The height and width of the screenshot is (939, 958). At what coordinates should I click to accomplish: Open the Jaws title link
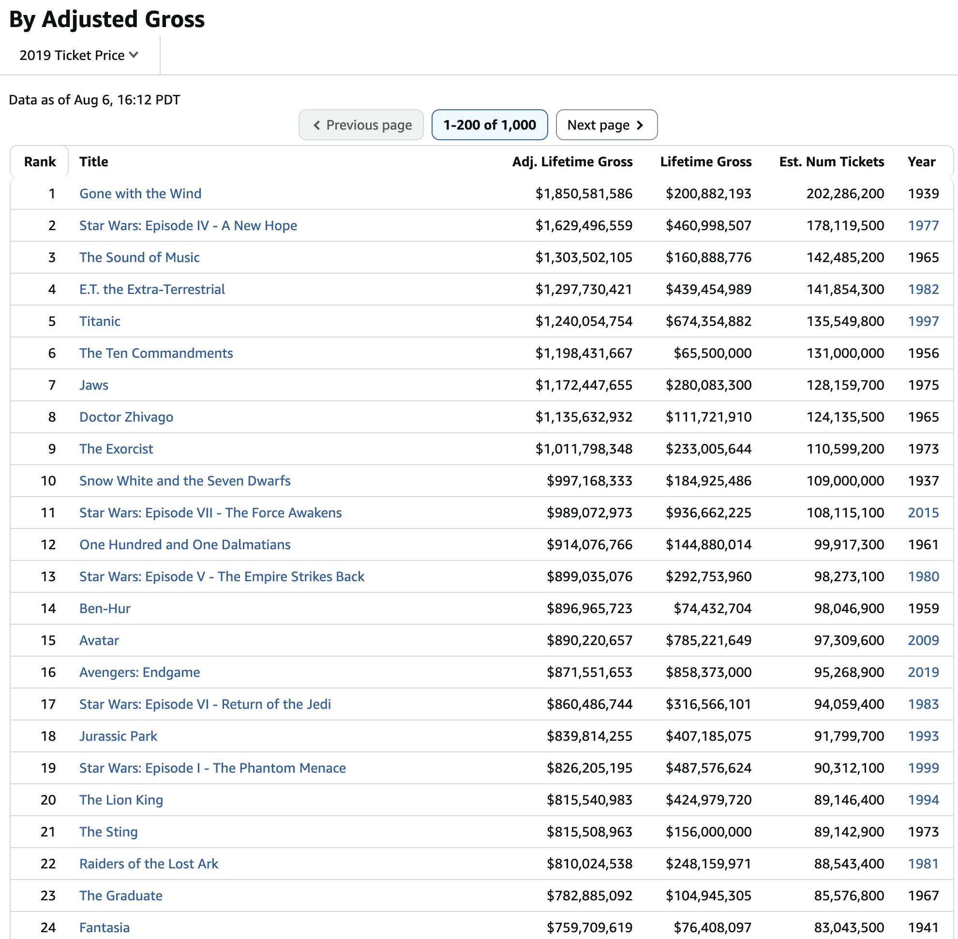(94, 385)
